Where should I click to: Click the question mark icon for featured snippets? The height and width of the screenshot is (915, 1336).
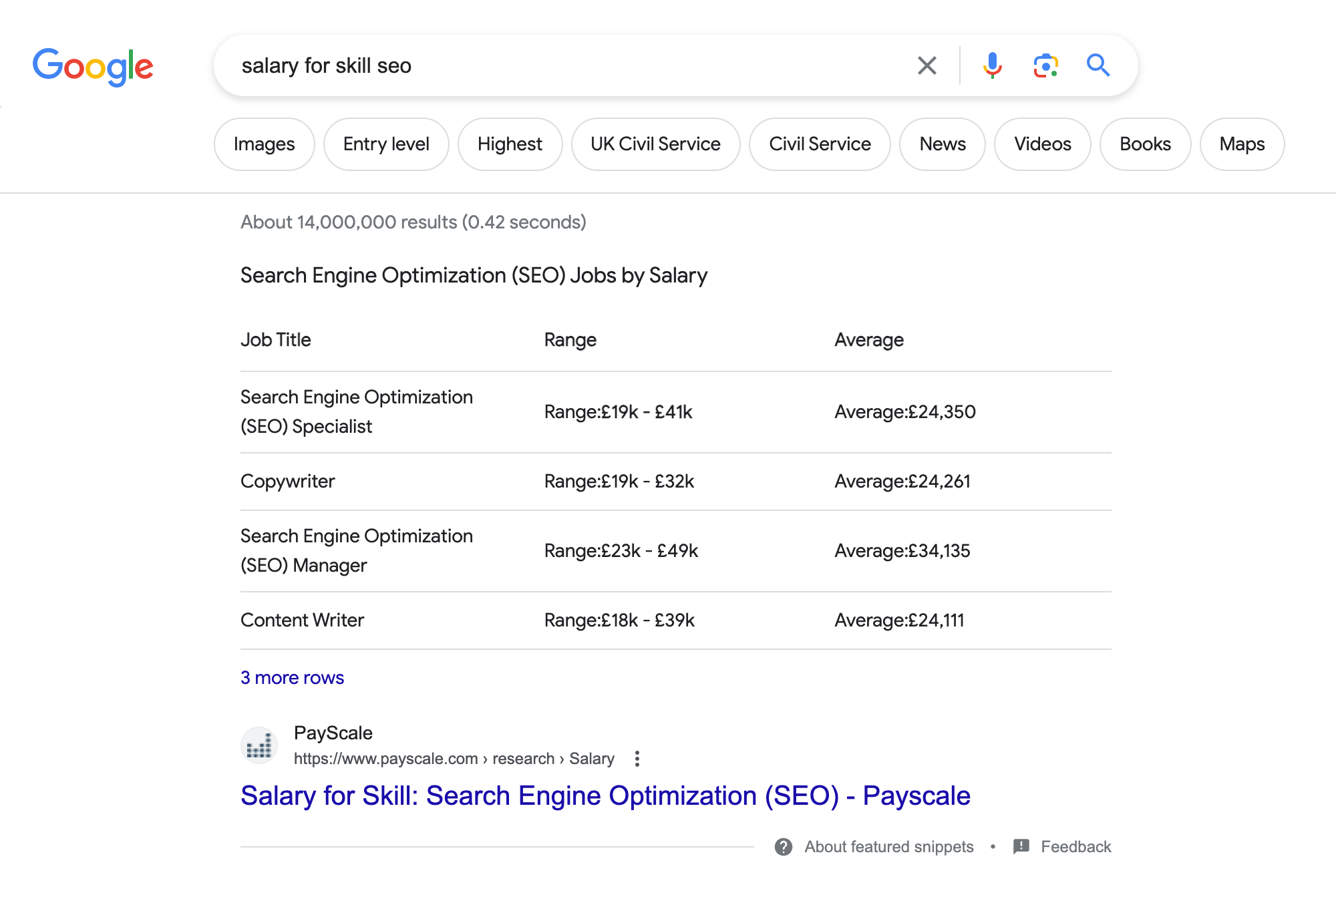pos(784,847)
